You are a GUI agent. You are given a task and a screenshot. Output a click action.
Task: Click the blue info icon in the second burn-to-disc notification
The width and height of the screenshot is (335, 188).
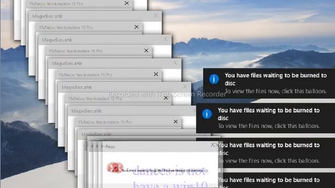207,114
